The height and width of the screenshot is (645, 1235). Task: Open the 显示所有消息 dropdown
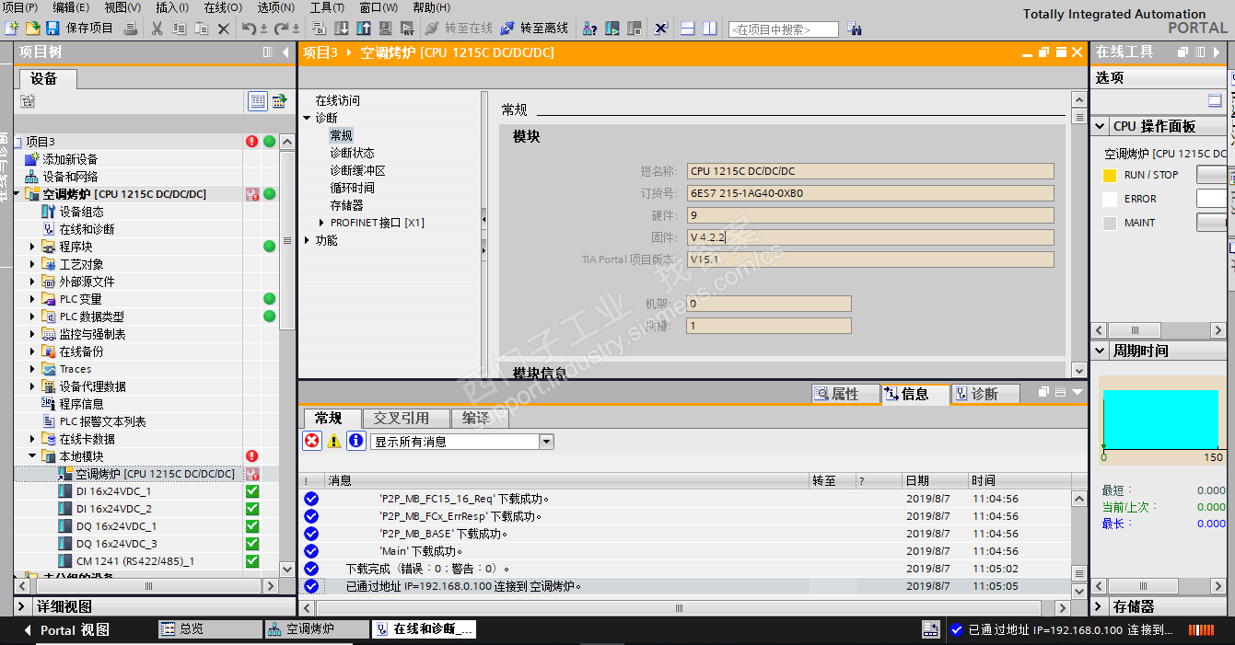tap(546, 442)
